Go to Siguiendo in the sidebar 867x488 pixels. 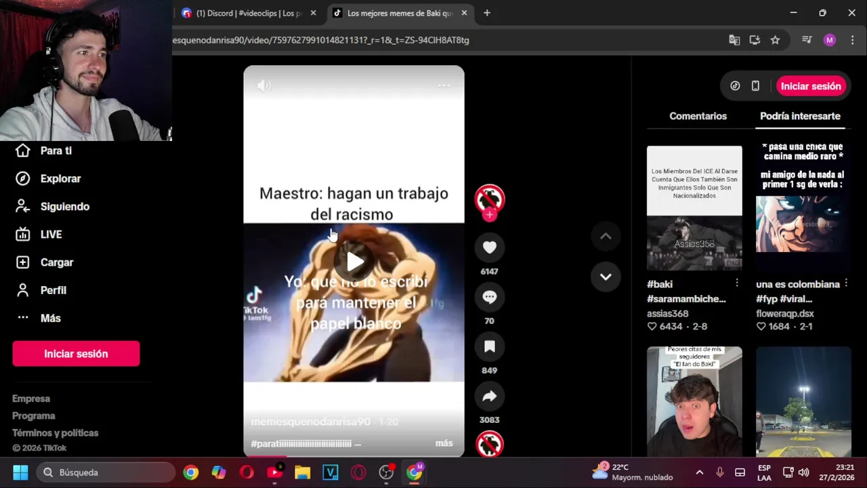coord(52,206)
